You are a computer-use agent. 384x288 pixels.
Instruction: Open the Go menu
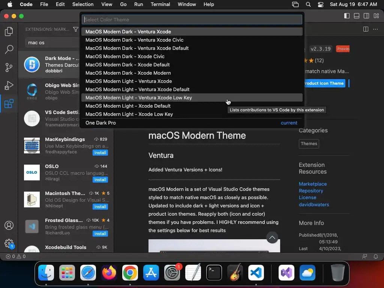tap(123, 4)
